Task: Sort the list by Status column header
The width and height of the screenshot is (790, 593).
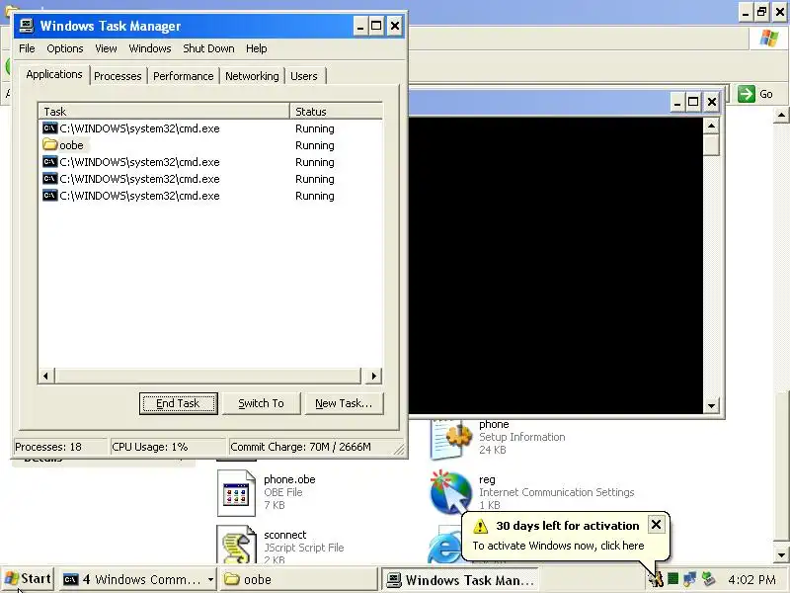Action: coord(336,112)
